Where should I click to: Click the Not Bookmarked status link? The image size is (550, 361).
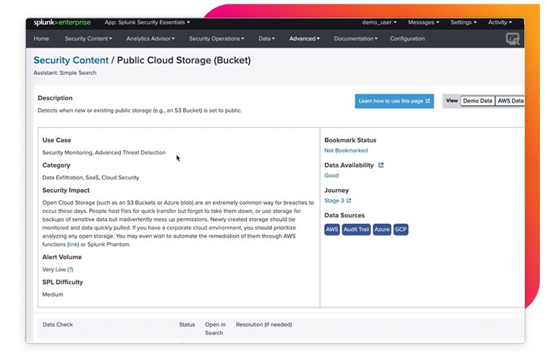(x=346, y=151)
